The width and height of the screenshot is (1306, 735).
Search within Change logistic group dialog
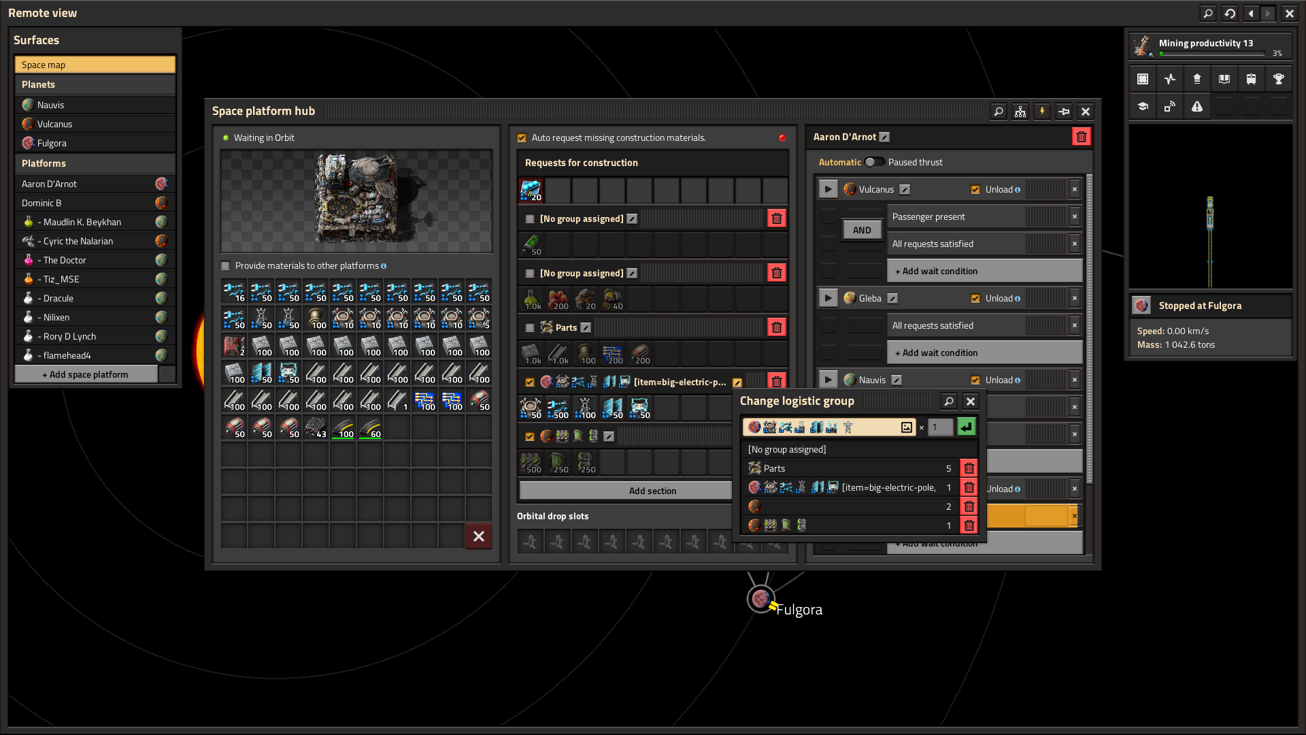[949, 402]
